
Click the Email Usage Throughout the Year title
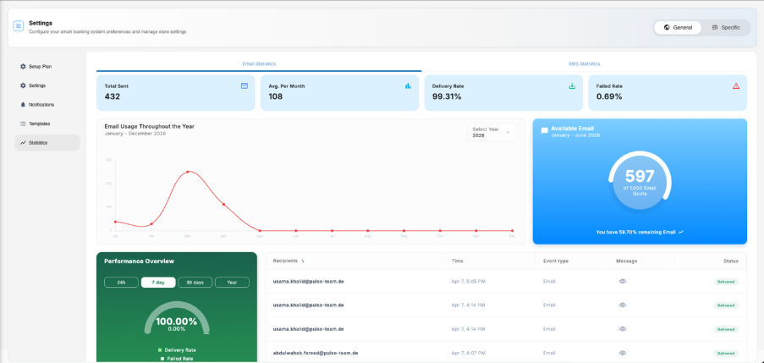(x=150, y=126)
